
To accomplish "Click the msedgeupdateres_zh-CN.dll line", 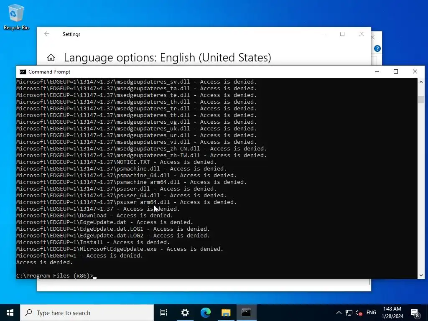I will click(141, 148).
